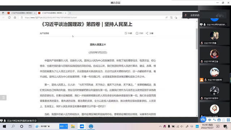Screen dimensions: 231x130
Task: Open Windows taskbar search
Action: tap(13, 126)
